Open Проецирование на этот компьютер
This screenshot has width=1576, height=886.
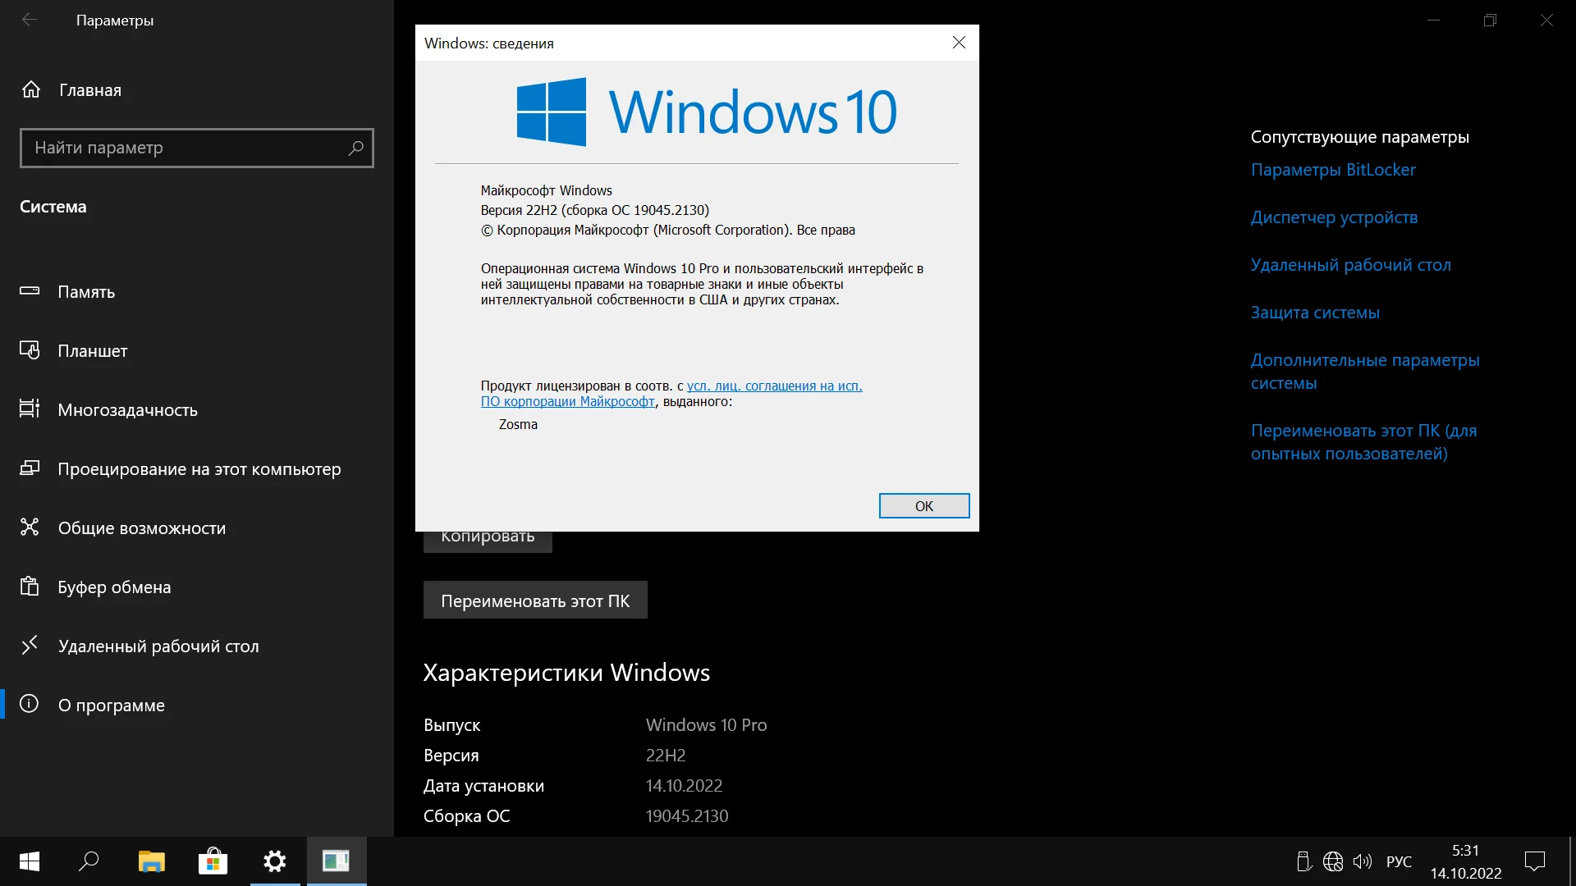pos(199,469)
